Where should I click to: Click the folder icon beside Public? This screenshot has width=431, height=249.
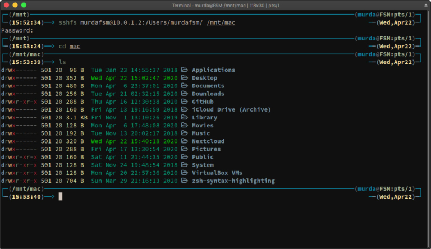(x=185, y=157)
